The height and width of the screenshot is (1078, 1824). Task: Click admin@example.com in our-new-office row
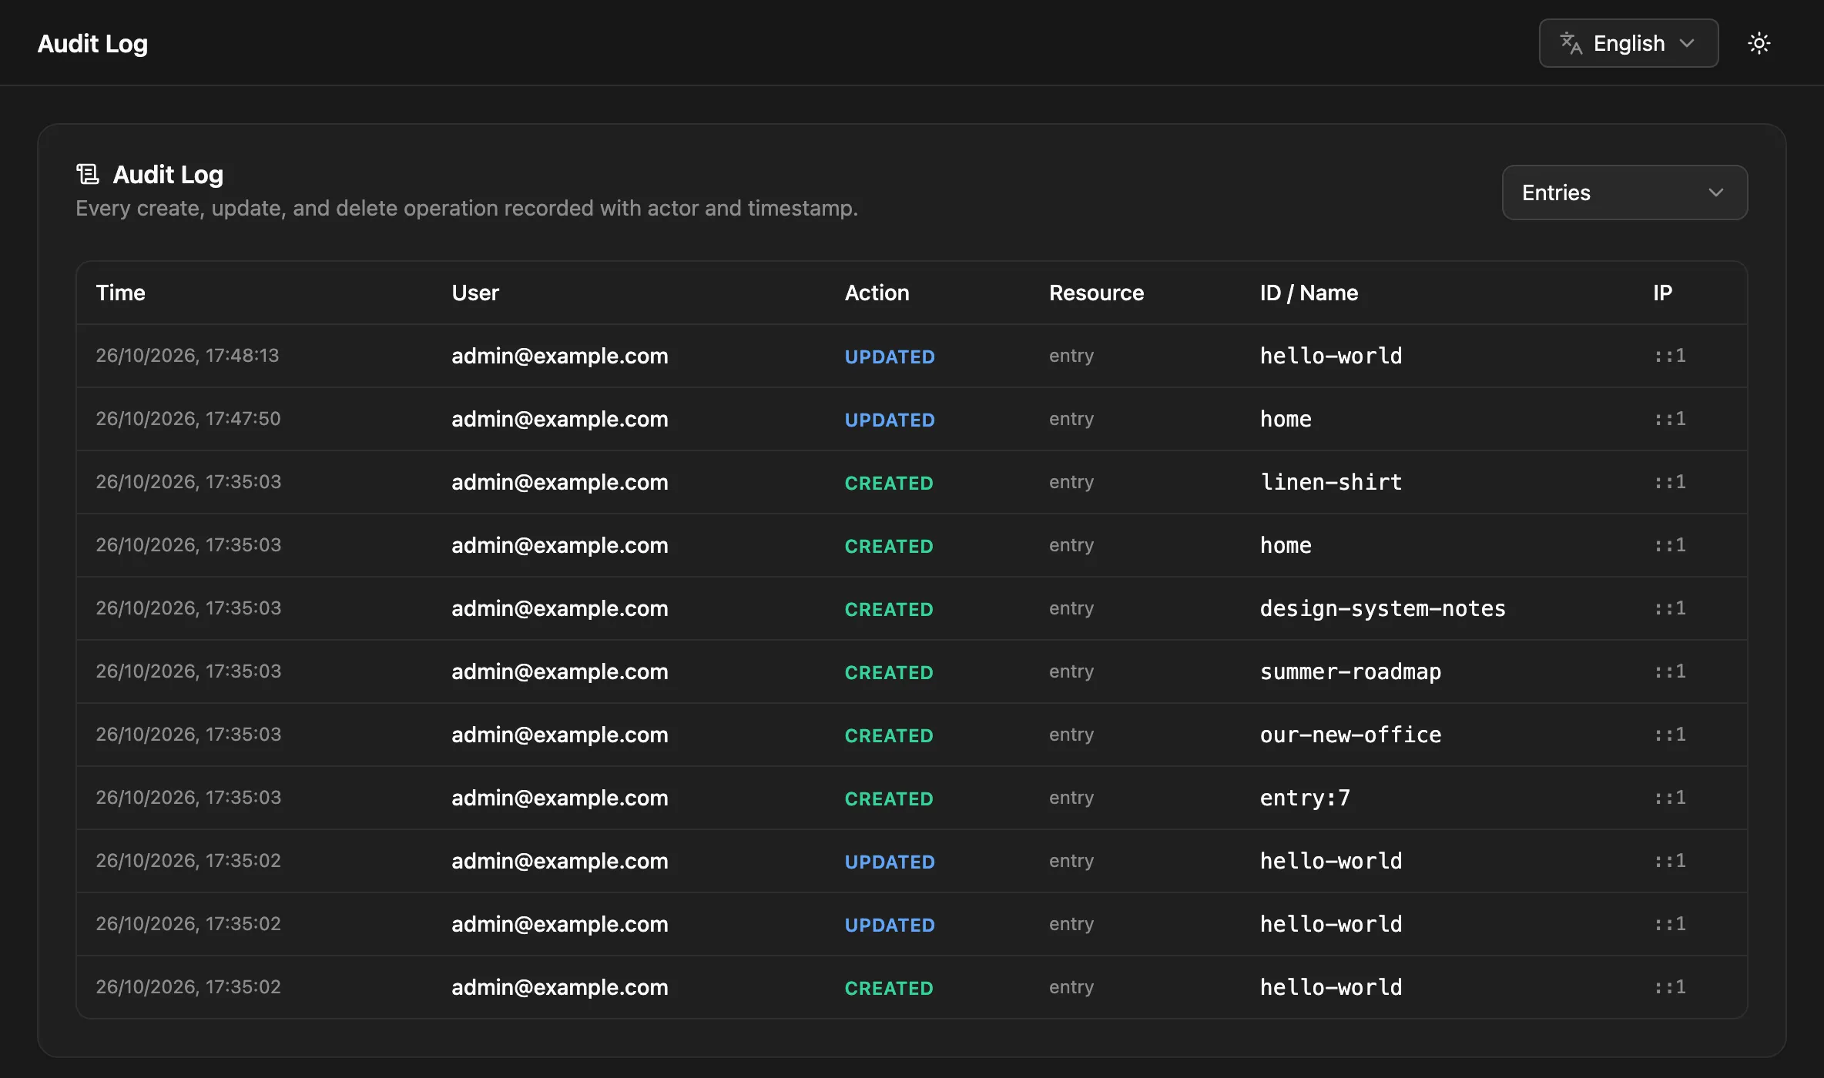[559, 735]
